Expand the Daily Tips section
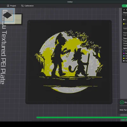This screenshot has width=127, height=127. (x=123, y=110)
